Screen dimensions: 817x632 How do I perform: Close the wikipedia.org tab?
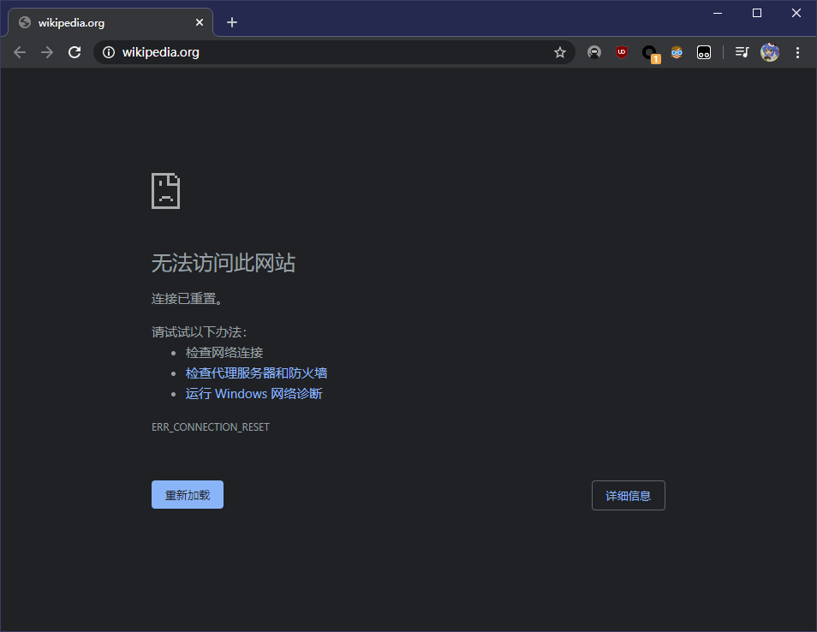[199, 22]
